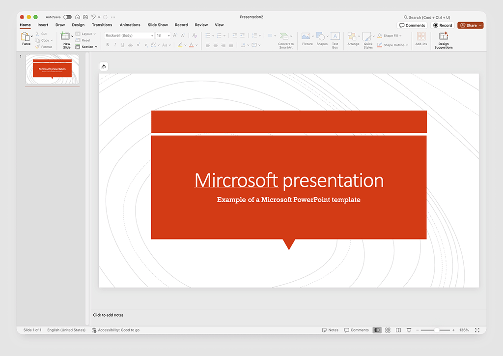The height and width of the screenshot is (356, 503).
Task: Select slide 1 thumbnail in sidebar
Action: click(52, 69)
